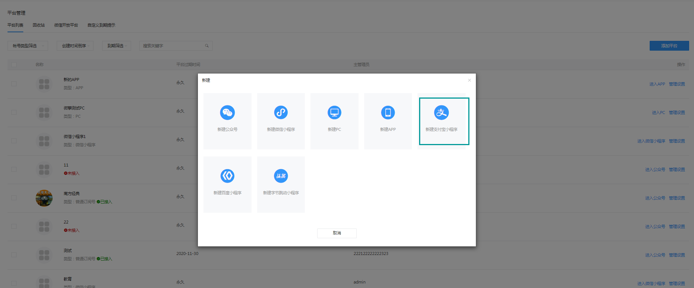The width and height of the screenshot is (694, 288).
Task: Click the 头条 新建字节跳动小程序 icon
Action: [281, 176]
